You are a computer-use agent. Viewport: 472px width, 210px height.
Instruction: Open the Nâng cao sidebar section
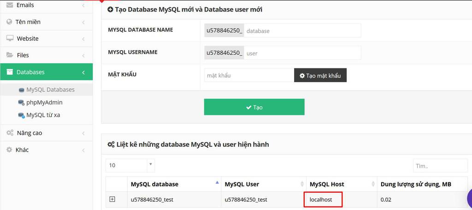point(47,133)
